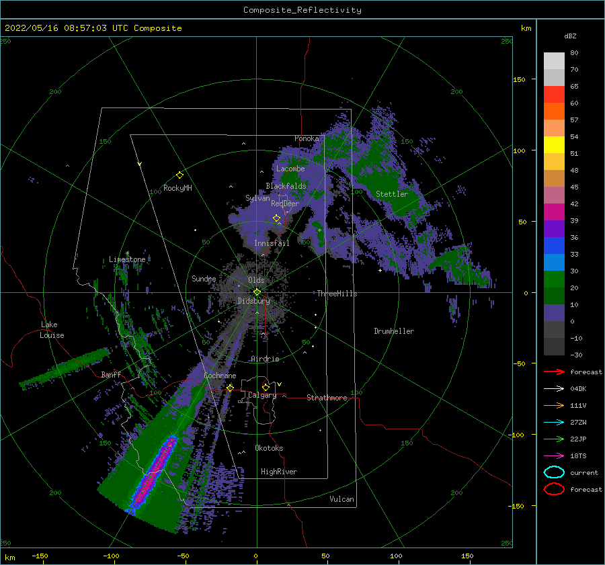This screenshot has width=605, height=565.
Task: Click the red forecast arrow in legend
Action: point(554,372)
